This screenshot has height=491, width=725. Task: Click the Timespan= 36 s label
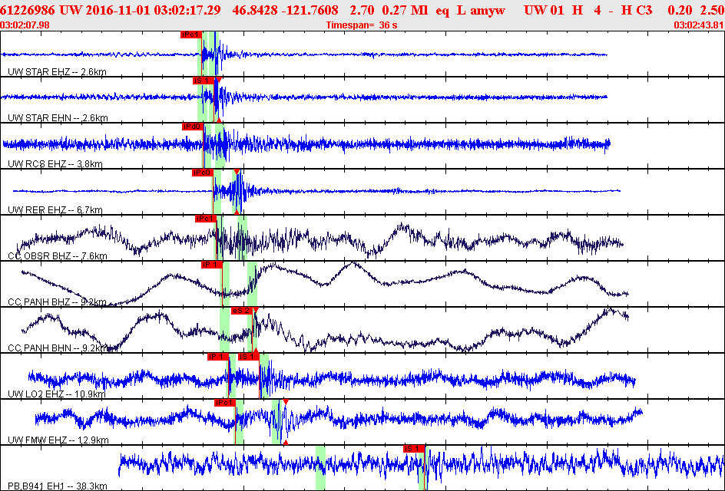(362, 25)
